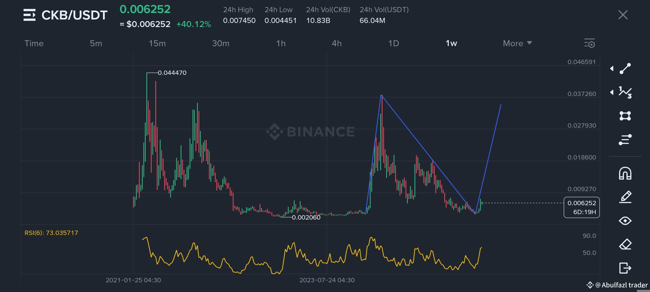Tap the 0.018600 price axis label
The height and width of the screenshot is (292, 650).
tap(582, 157)
